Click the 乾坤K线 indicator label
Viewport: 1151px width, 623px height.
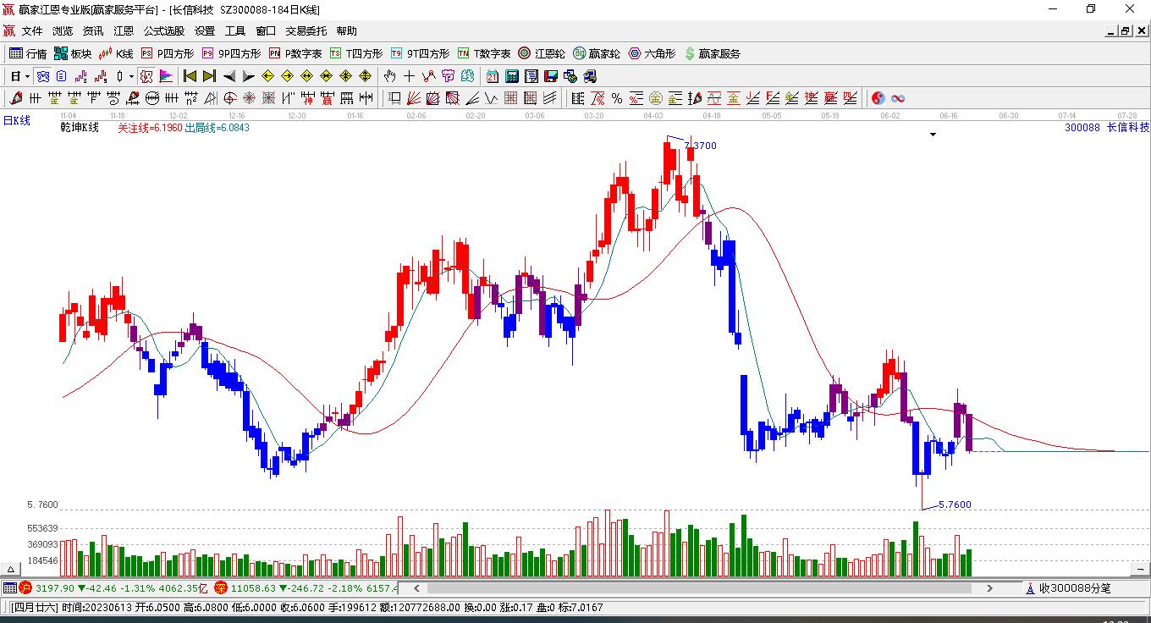point(80,128)
